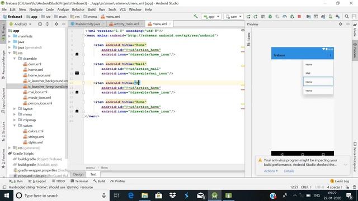
Task: Select colors.xml in values folder
Action: [x=34, y=131]
